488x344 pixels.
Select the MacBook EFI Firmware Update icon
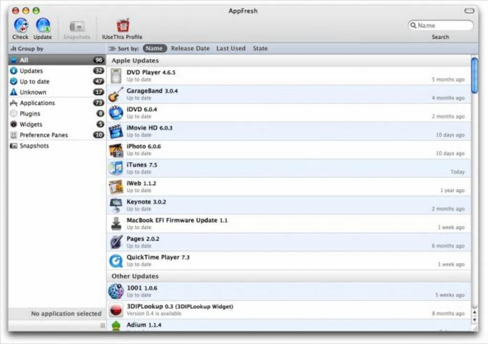pyautogui.click(x=116, y=224)
